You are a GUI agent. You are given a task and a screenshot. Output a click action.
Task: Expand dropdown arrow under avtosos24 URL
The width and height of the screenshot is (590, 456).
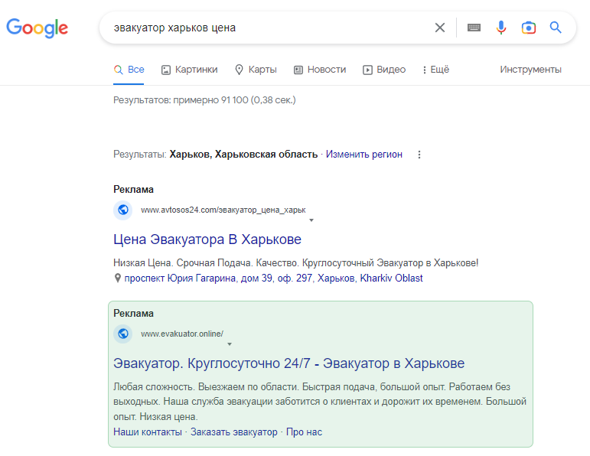(x=311, y=220)
